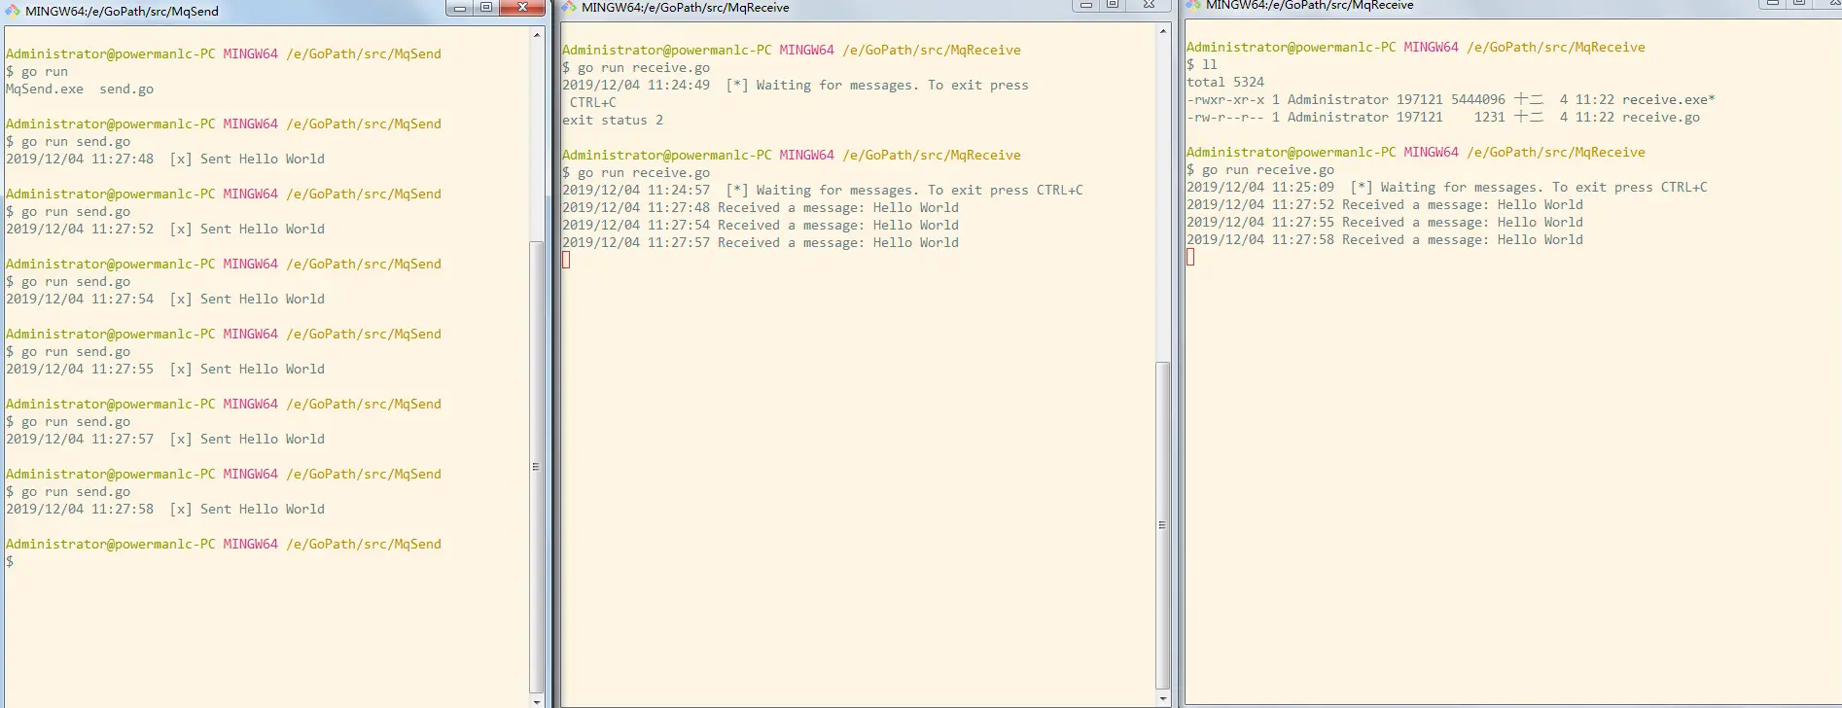Image resolution: width=1842 pixels, height=708 pixels.
Task: Click the last empty "$" prompt in MqSend
Action: tap(10, 562)
